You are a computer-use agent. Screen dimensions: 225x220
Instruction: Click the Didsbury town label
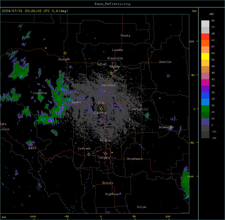click(x=100, y=113)
